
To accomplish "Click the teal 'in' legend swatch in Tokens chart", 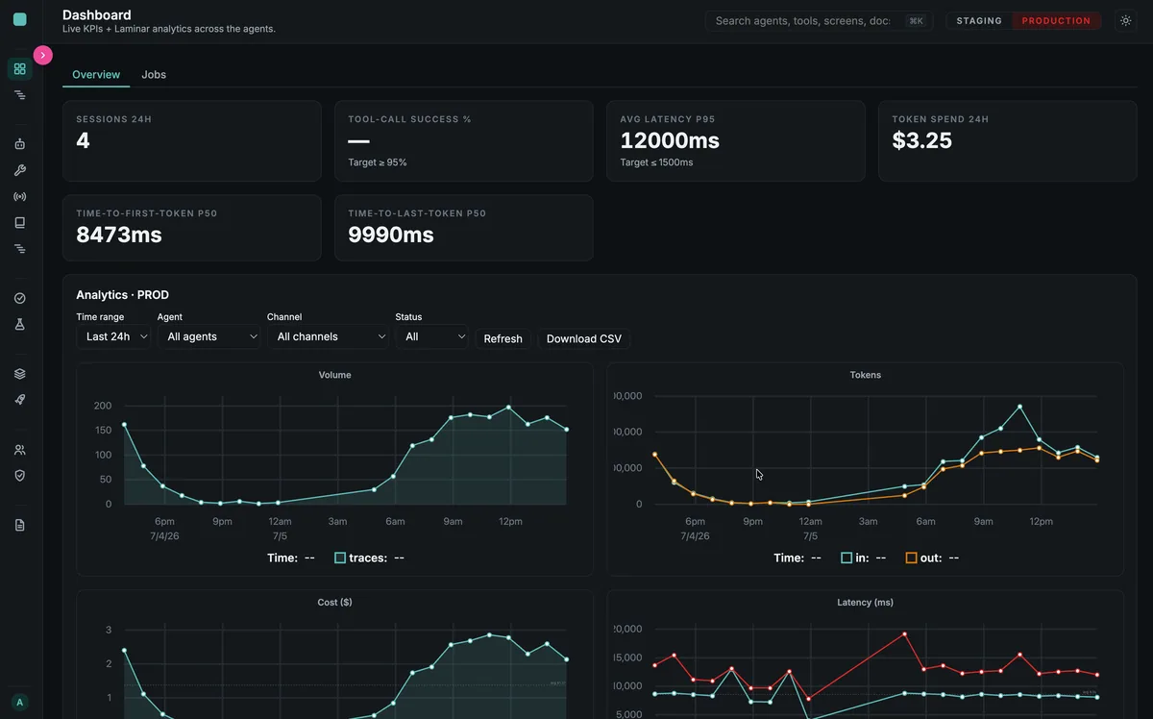I will (x=846, y=558).
